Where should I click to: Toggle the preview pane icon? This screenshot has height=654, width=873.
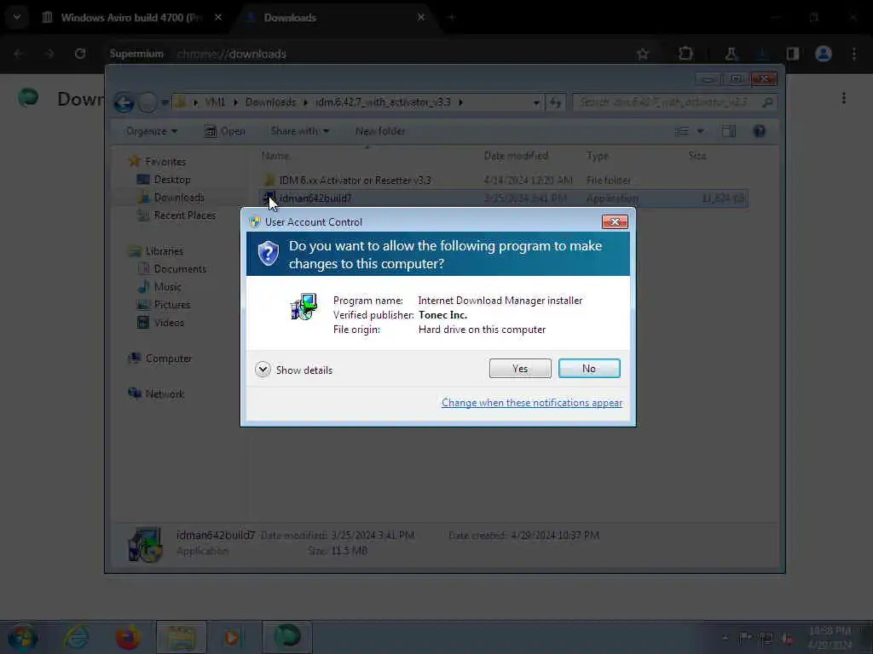(x=728, y=131)
